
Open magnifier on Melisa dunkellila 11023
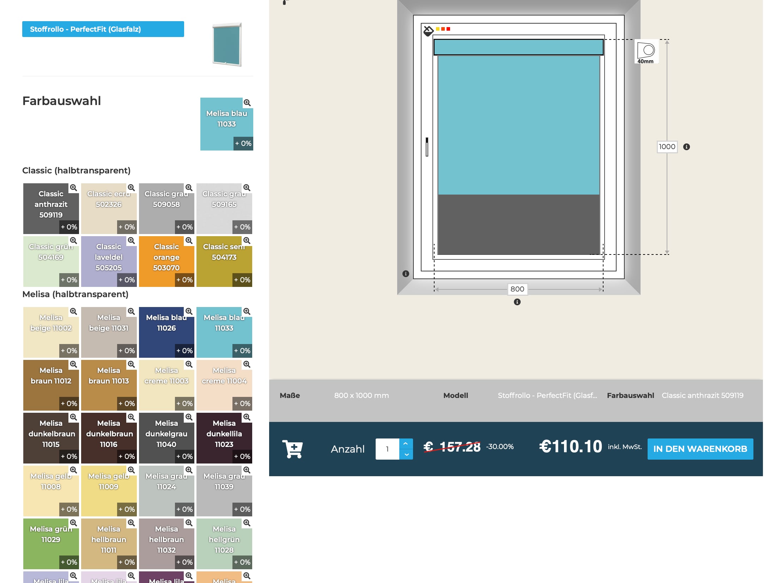(x=247, y=417)
